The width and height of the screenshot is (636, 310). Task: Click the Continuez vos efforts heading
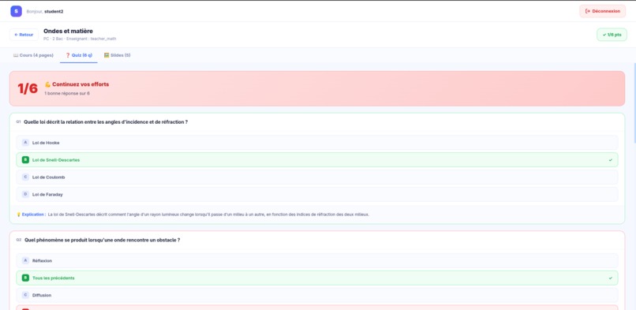tap(80, 84)
